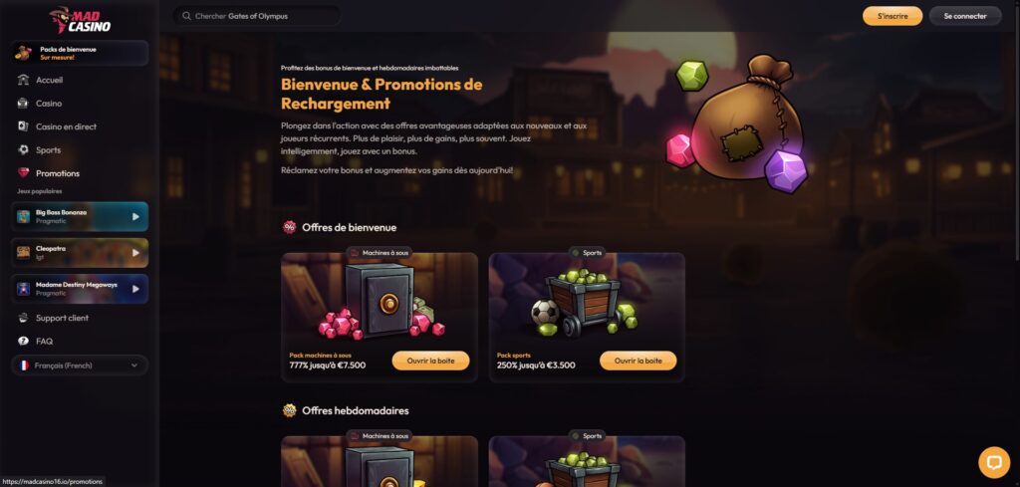Click the S'inscrire button

(x=892, y=16)
